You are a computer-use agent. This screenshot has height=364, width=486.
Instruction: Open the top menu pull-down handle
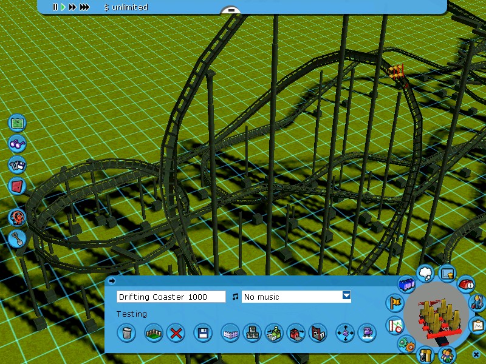[x=231, y=10]
